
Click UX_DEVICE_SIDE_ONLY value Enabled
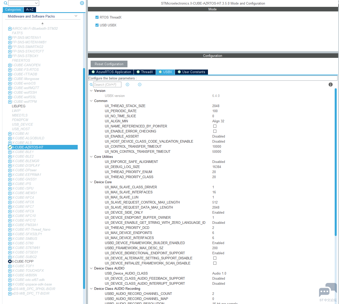218,212
